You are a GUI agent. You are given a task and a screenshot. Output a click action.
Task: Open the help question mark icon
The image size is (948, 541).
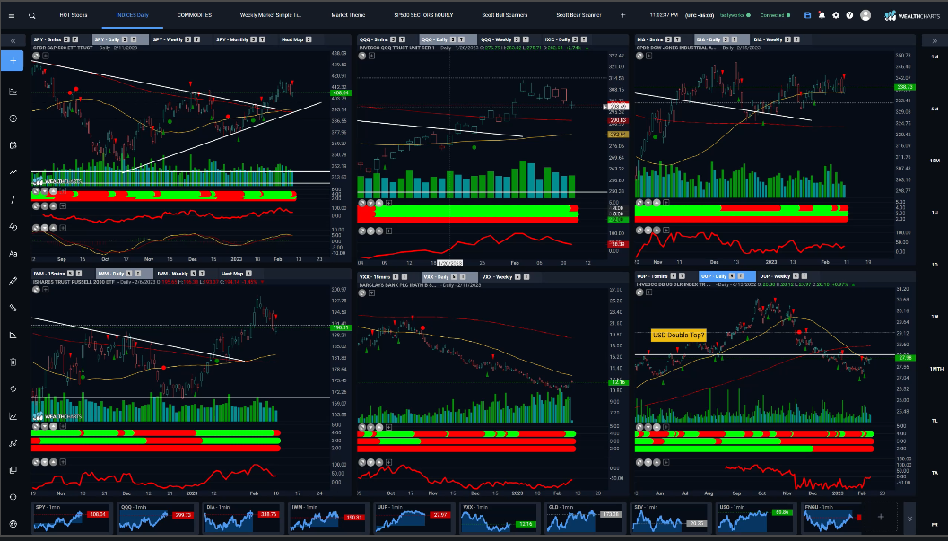[849, 15]
